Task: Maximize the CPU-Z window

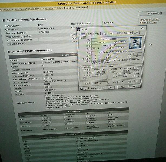Action: [134, 28]
